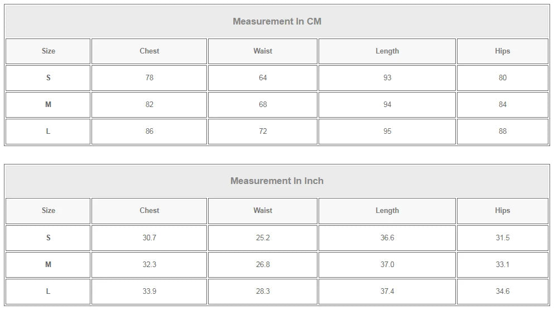Click size S row label in CM table
The image size is (554, 310).
pos(48,78)
